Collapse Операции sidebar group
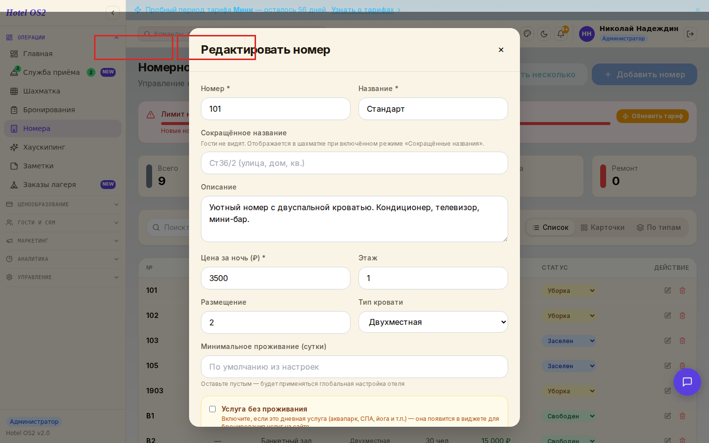This screenshot has width=709, height=443. pyautogui.click(x=63, y=37)
